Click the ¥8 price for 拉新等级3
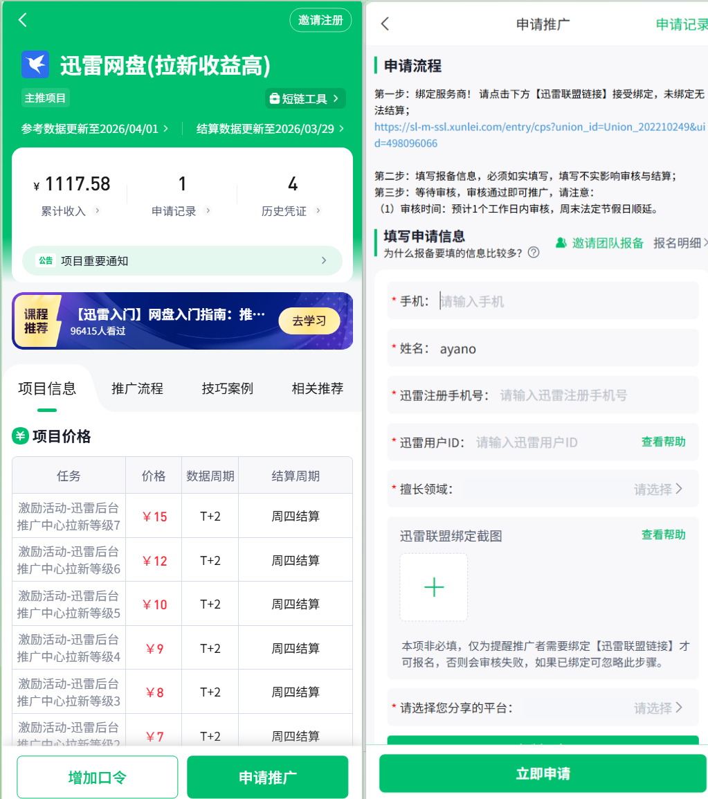 154,692
